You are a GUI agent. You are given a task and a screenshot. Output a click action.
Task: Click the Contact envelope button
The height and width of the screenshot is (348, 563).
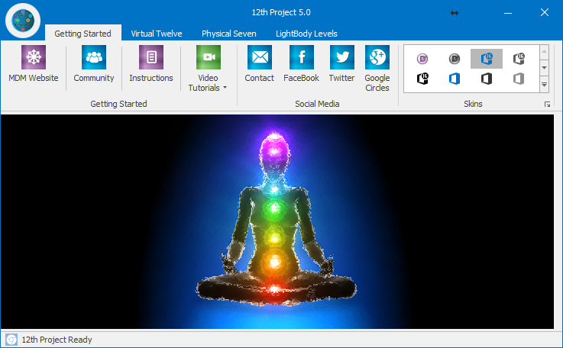[x=260, y=65]
